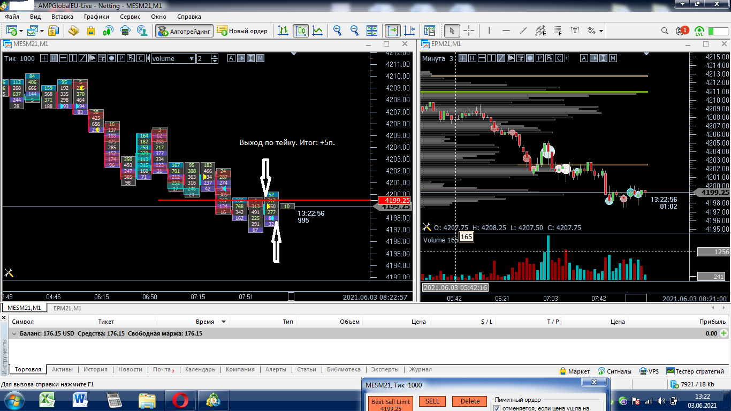
Task: Click the green LVL indicator icon
Action: [699, 31]
